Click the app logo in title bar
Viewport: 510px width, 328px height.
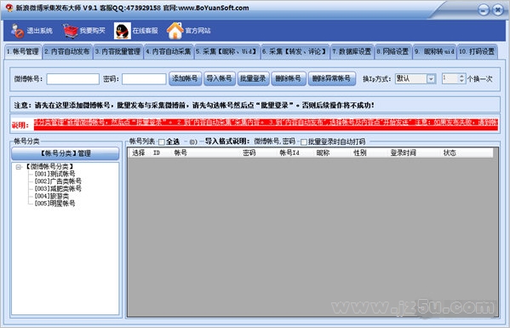pos(9,8)
